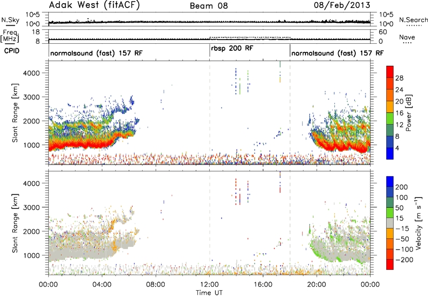The image size is (428, 296).
Task: Click the '1000' tick of the velocity panel axis
Action: (x=32, y=255)
